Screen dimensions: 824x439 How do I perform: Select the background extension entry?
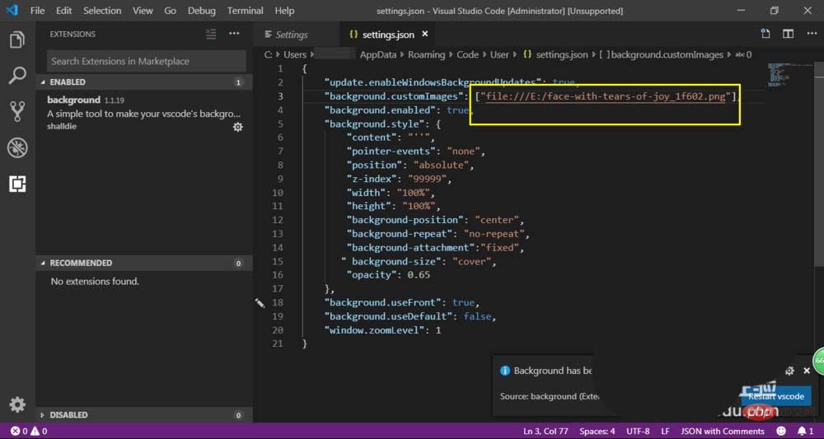(x=144, y=114)
